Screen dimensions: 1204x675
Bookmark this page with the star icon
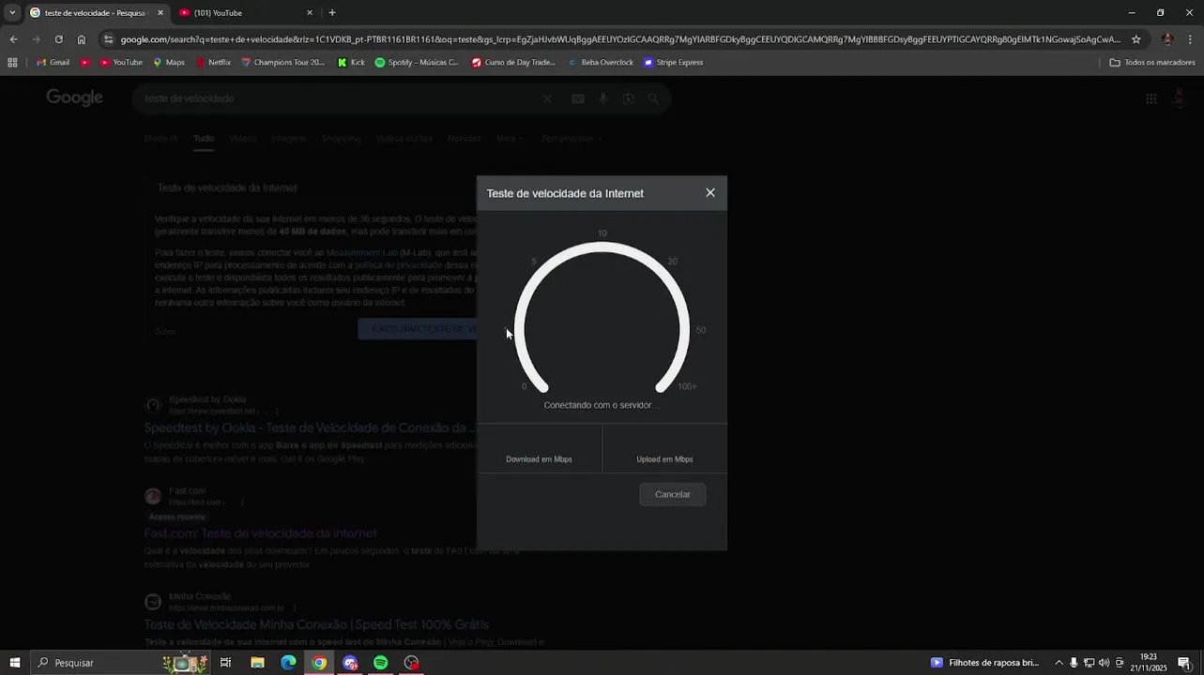(1136, 39)
